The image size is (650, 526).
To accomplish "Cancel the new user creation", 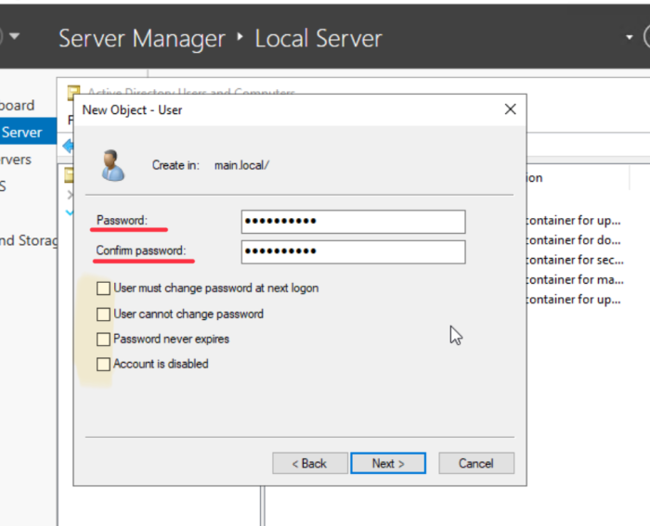I will (x=475, y=463).
